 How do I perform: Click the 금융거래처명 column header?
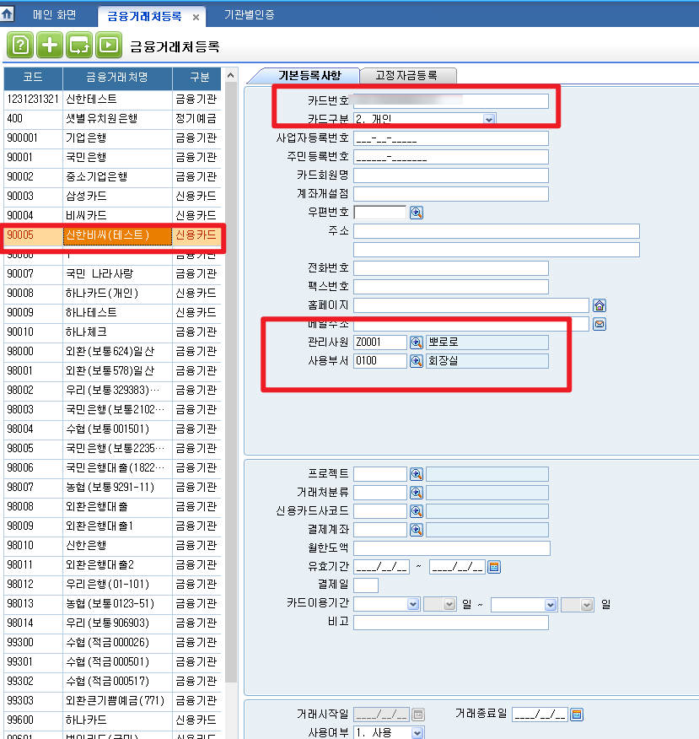[x=116, y=78]
